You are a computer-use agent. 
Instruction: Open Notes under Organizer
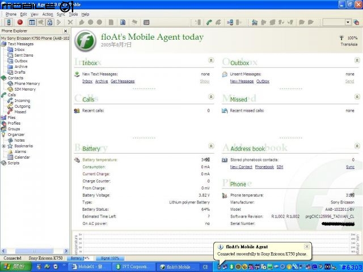point(19,140)
